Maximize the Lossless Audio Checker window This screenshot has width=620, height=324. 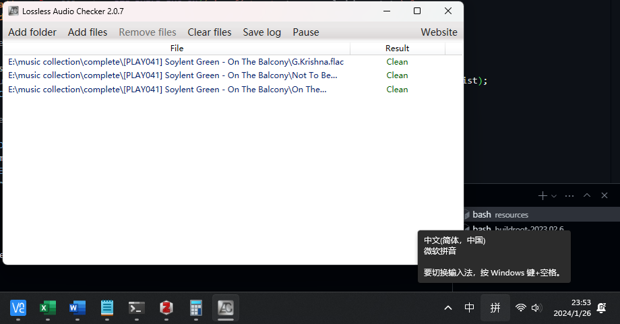(416, 11)
